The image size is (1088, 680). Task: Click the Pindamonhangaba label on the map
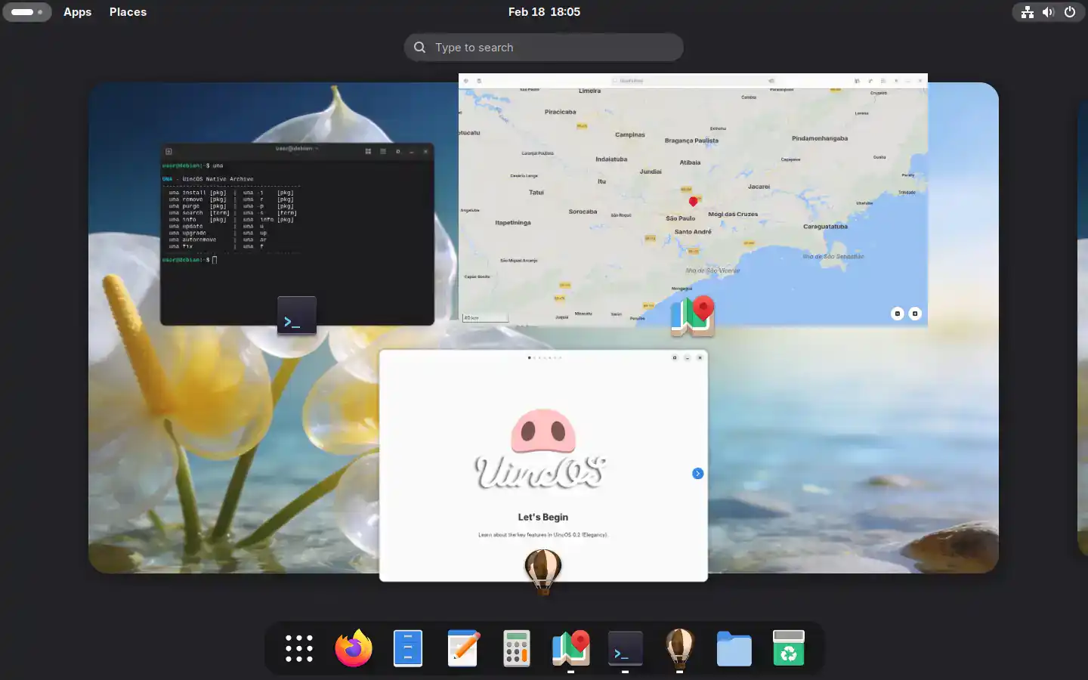820,138
